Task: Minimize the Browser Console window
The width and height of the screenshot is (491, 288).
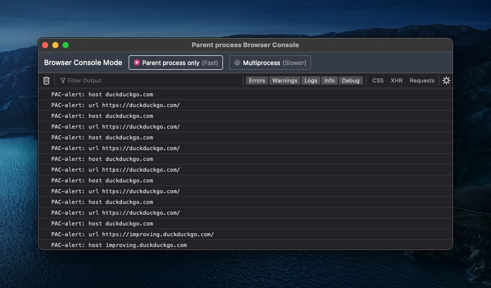Action: 55,45
